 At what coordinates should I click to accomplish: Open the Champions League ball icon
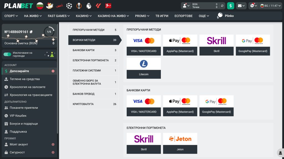pos(69,6)
